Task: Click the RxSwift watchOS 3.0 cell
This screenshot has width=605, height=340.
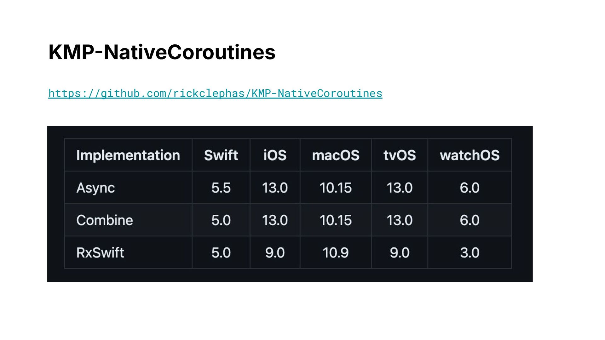Action: pyautogui.click(x=470, y=252)
